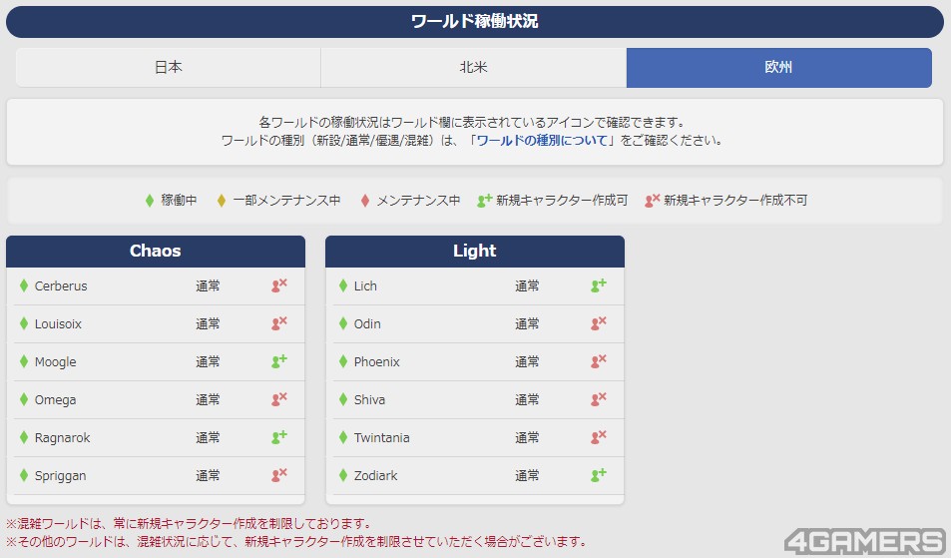Image resolution: width=951 pixels, height=558 pixels.
Task: Select the Shiva world name
Action: tap(369, 399)
